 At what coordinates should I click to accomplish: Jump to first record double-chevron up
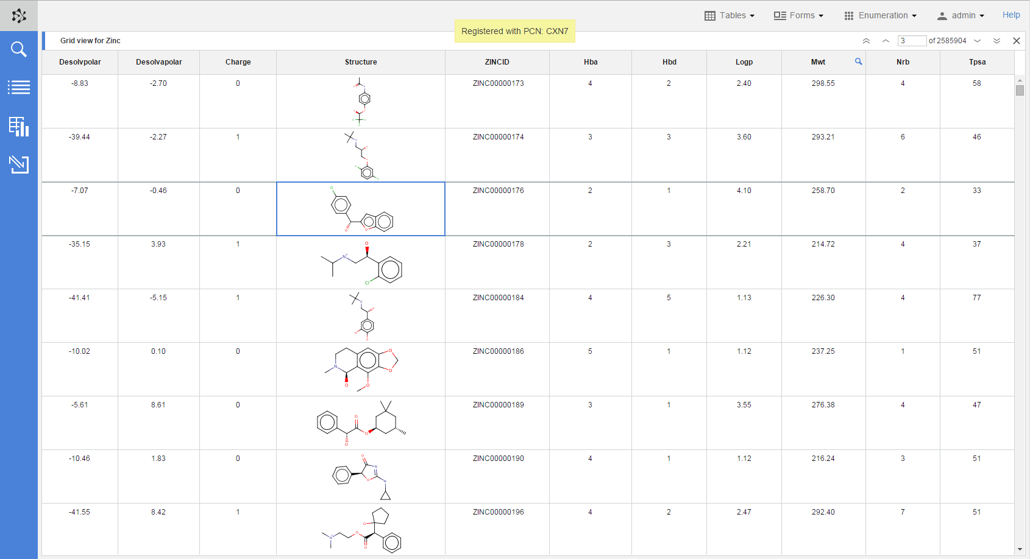[866, 41]
